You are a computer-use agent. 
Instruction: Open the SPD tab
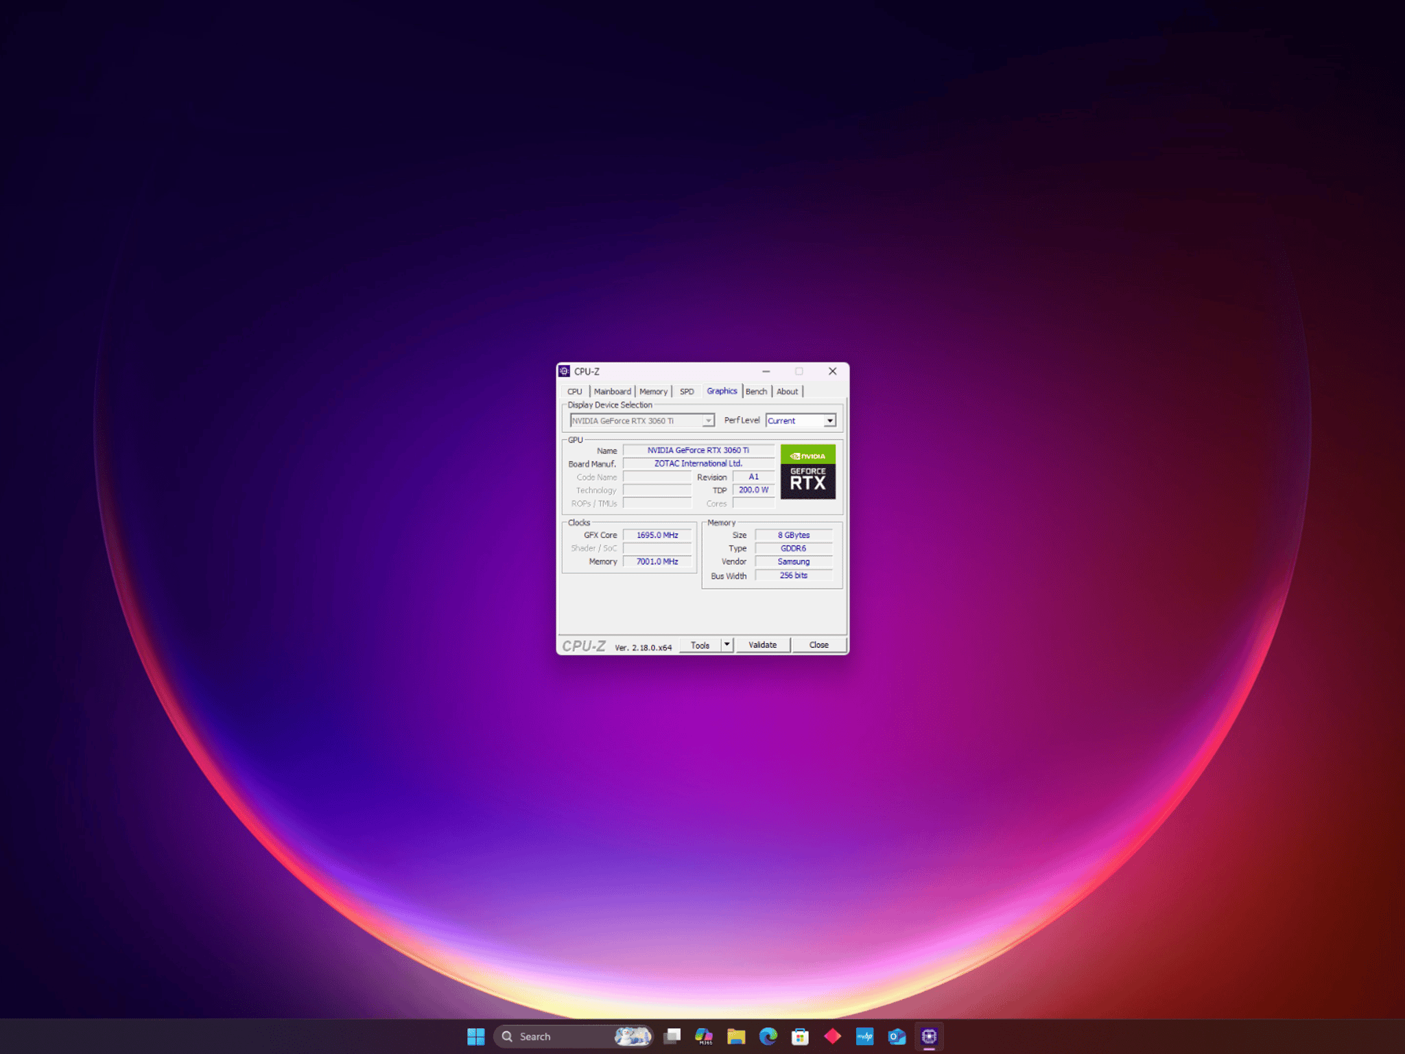point(687,392)
